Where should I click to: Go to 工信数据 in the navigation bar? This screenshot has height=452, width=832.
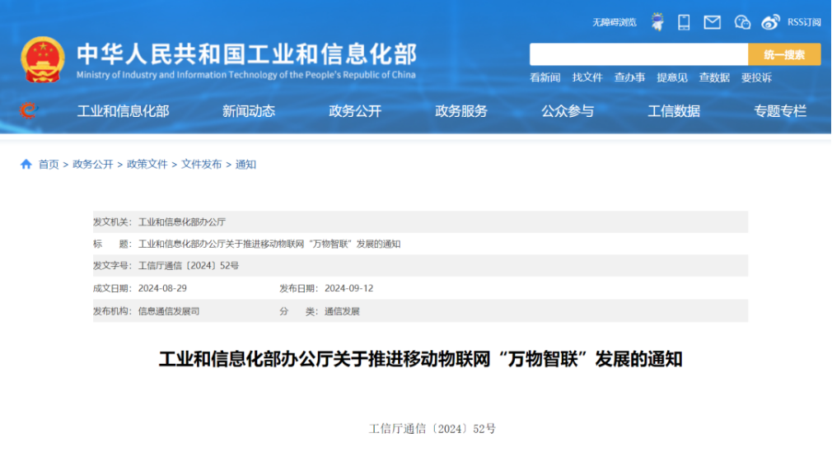click(674, 111)
